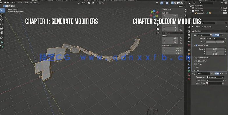
Task: Pin the properties editor context
Action: [227, 27]
